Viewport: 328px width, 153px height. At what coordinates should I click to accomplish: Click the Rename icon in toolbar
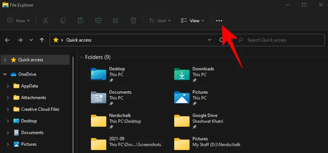(x=98, y=20)
